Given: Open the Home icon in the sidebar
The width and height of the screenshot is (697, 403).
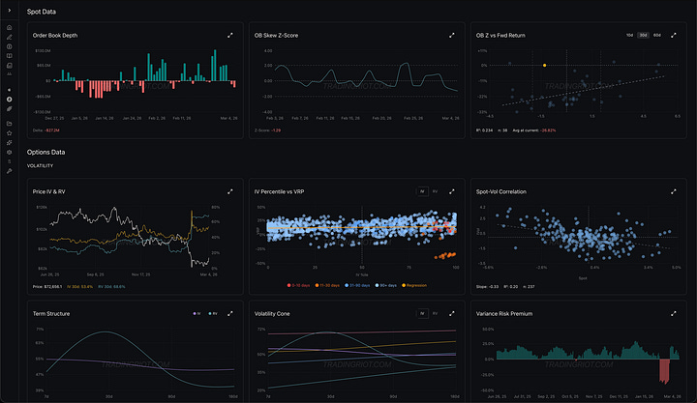Looking at the screenshot, I should [x=10, y=27].
